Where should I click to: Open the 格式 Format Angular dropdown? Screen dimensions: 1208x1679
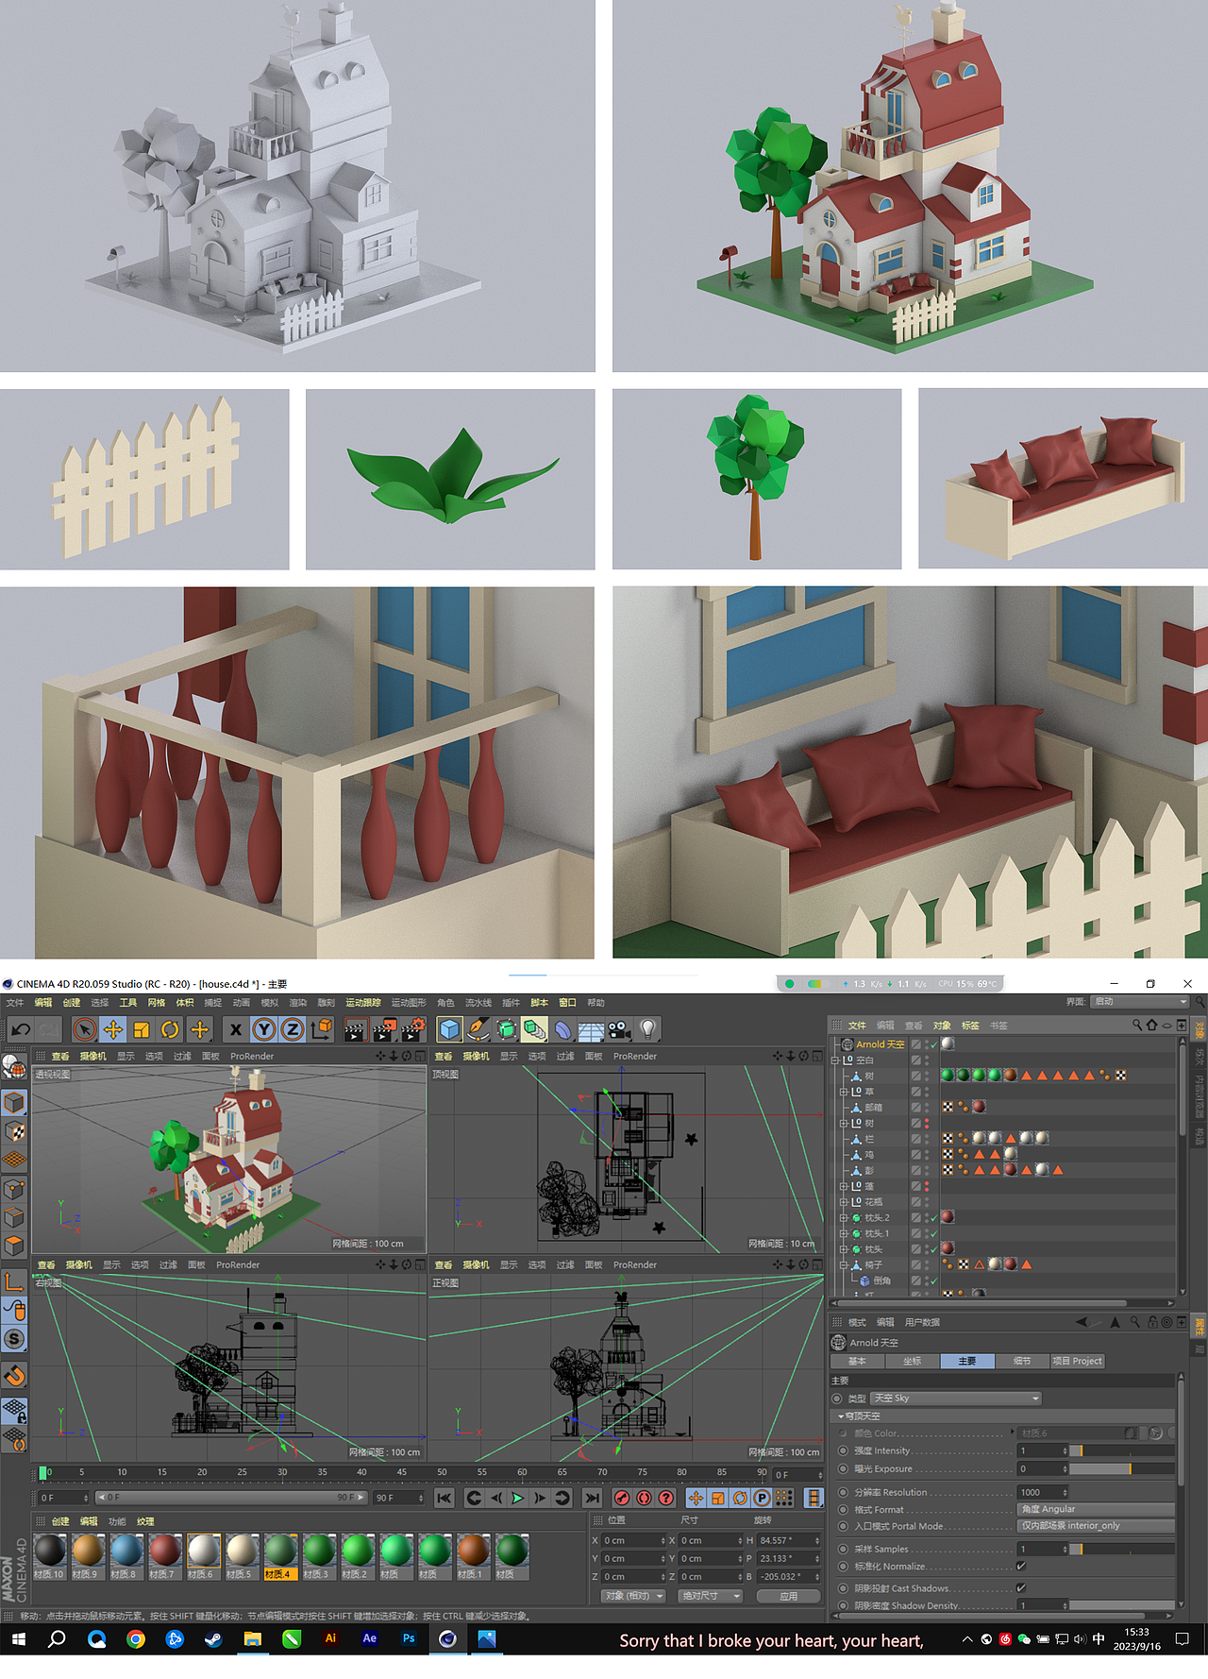tap(1097, 1509)
